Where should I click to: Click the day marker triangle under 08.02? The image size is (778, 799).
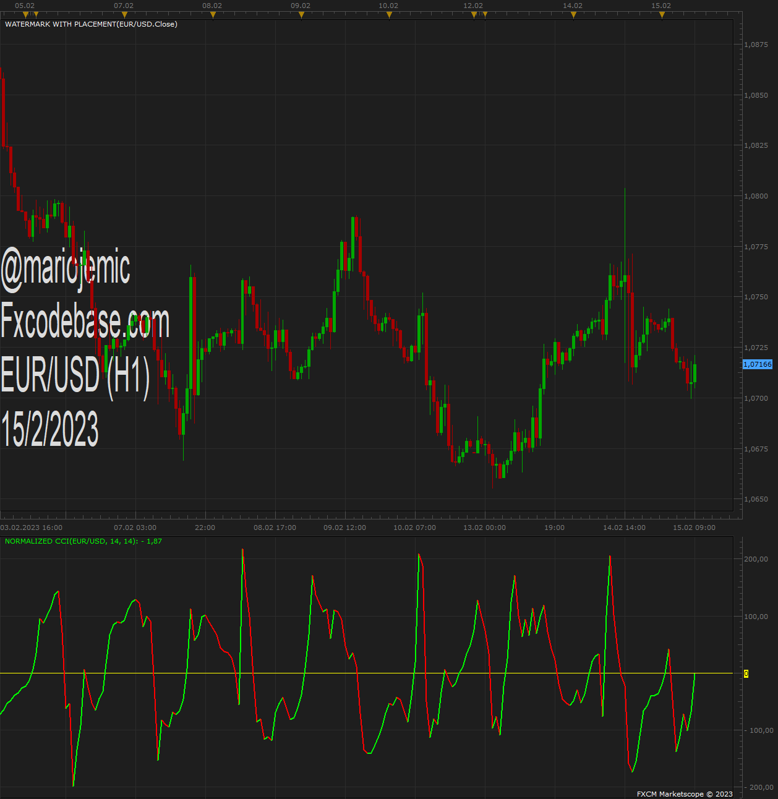click(213, 15)
